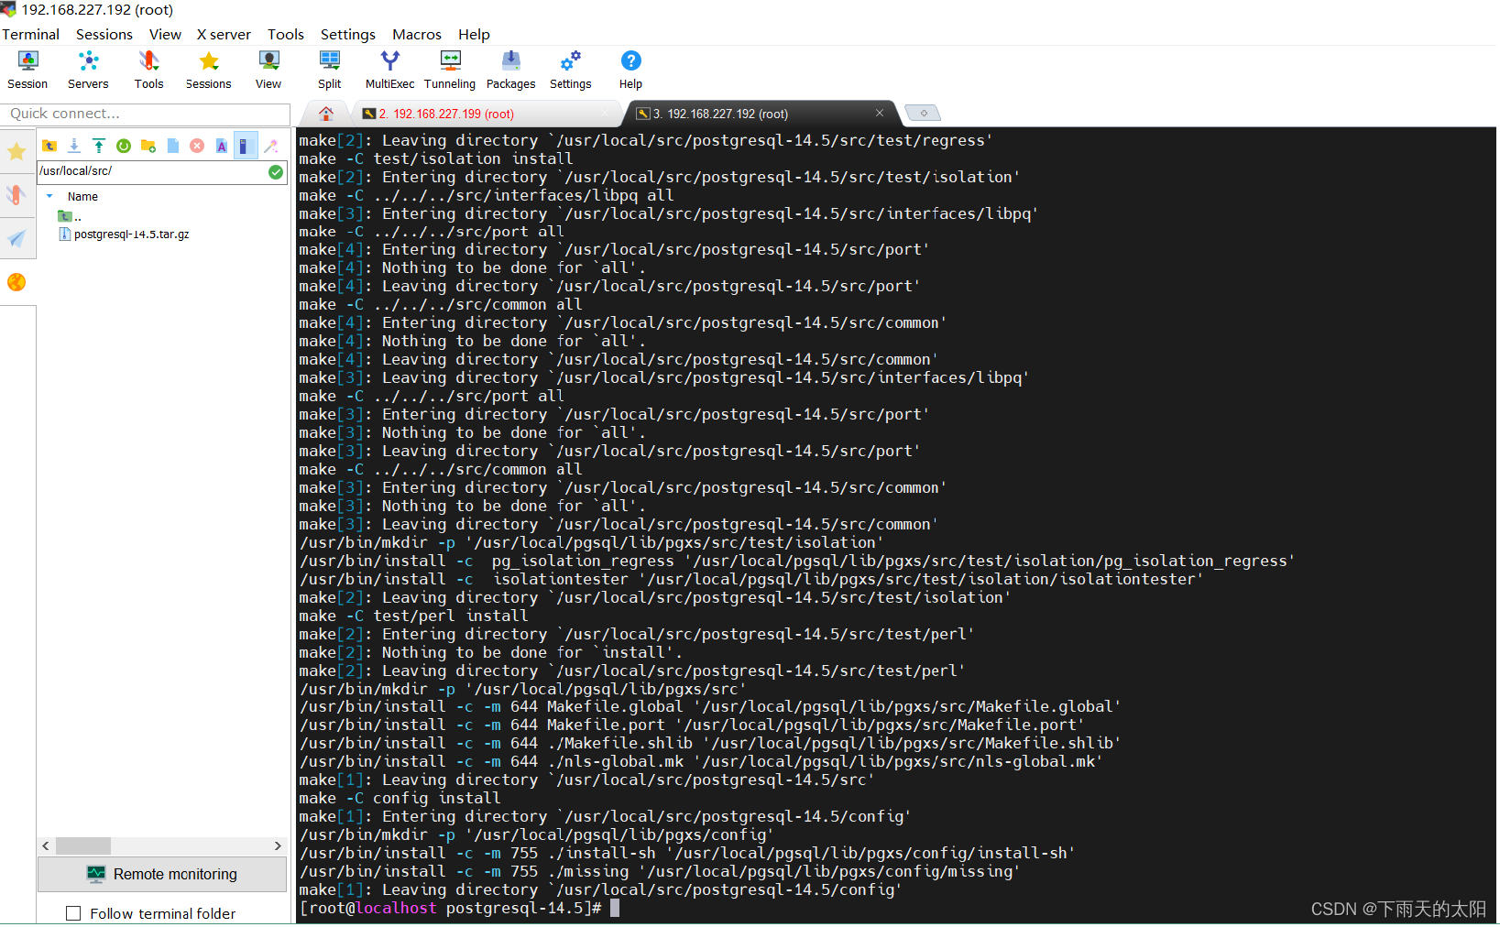Open the Sessions star sidebar tab
The image size is (1500, 927).
(16, 151)
